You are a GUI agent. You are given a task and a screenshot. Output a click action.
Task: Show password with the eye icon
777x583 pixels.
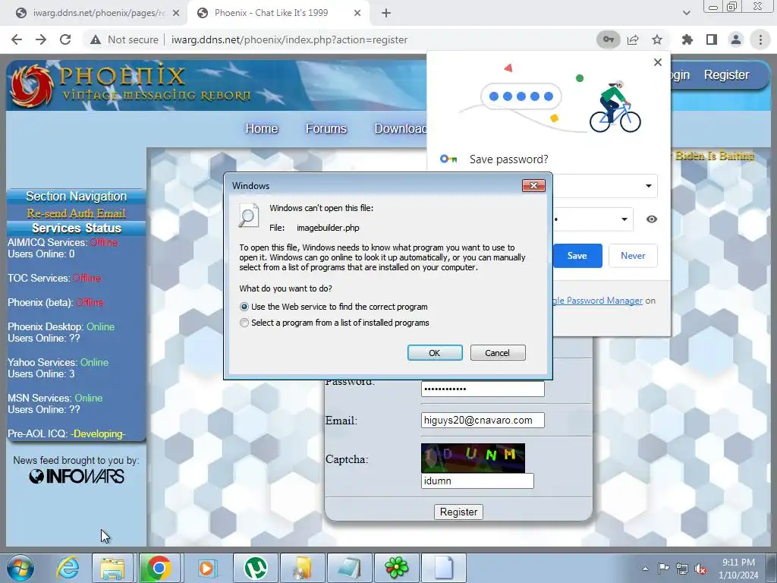tap(652, 219)
